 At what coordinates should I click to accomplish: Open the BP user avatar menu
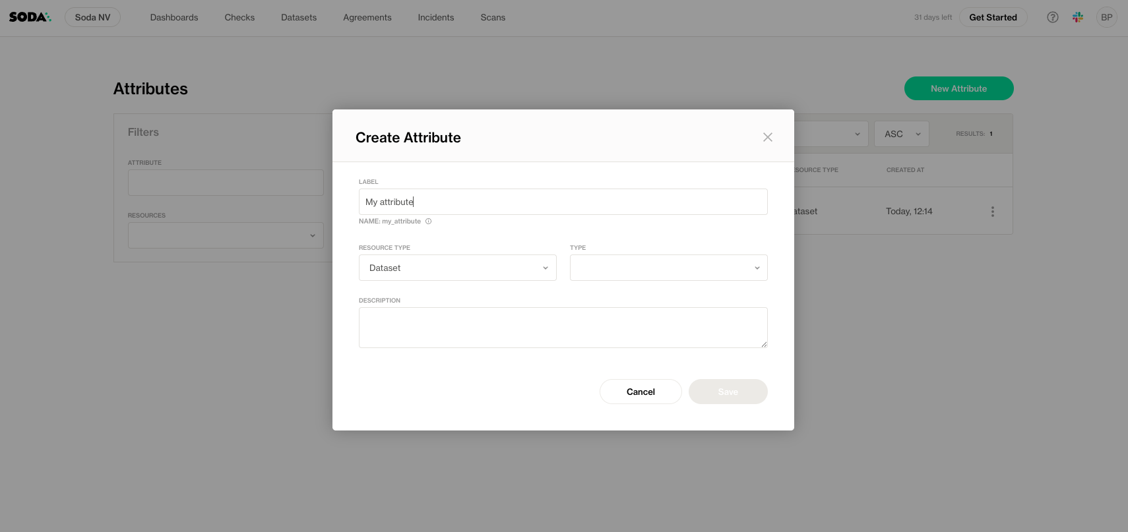1106,17
